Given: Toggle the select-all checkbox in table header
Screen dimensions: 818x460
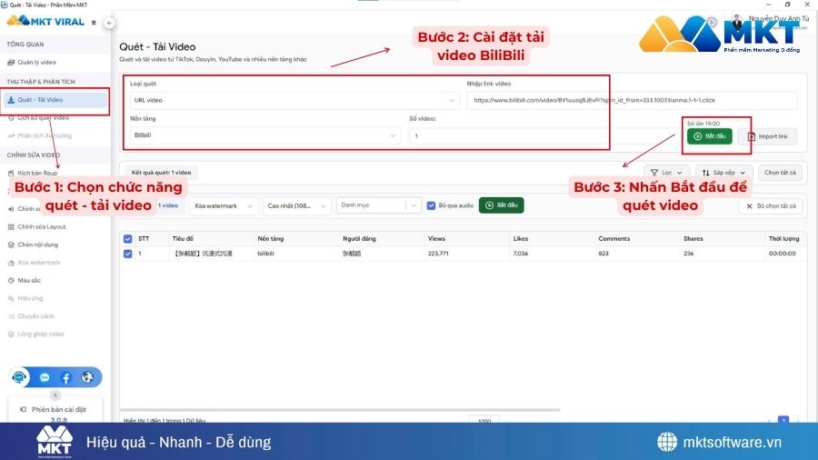Looking at the screenshot, I should [127, 239].
